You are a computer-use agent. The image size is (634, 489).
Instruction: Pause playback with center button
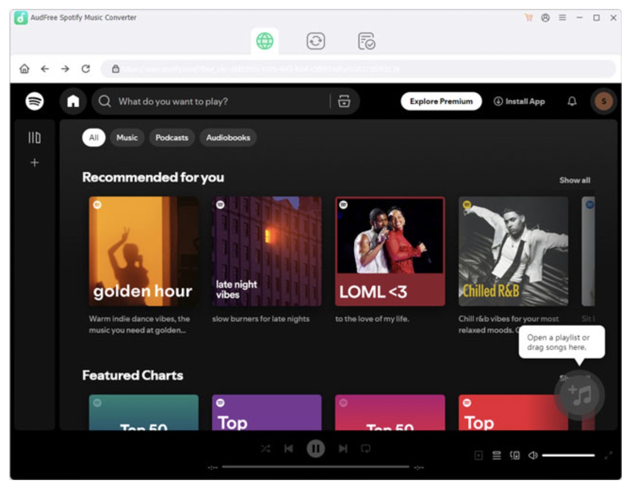pos(316,448)
